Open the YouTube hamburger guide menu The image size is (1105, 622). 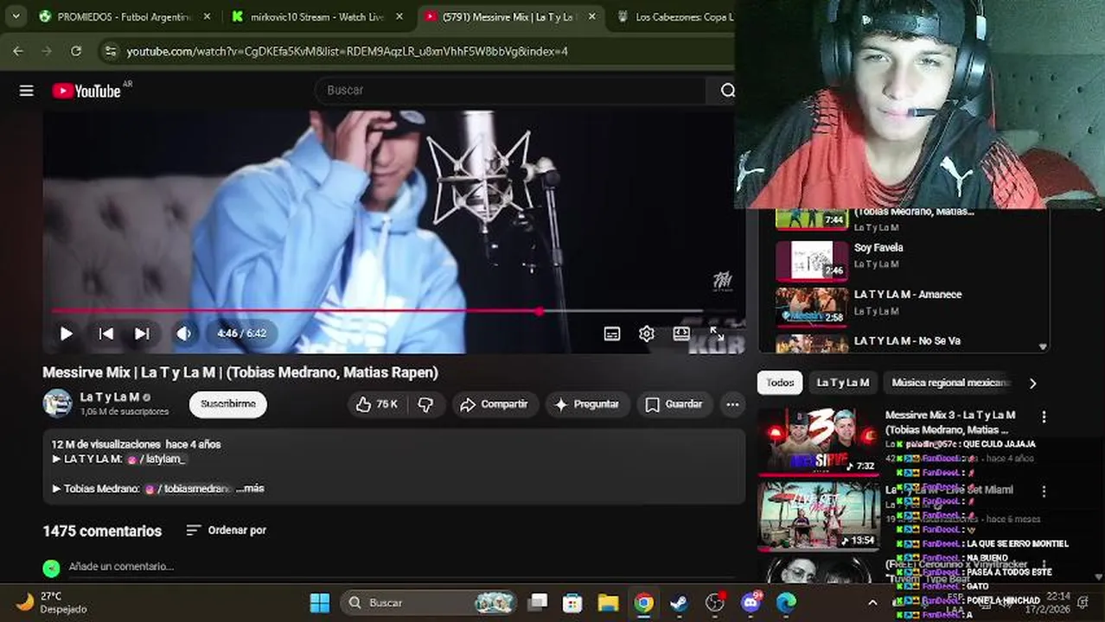(27, 91)
